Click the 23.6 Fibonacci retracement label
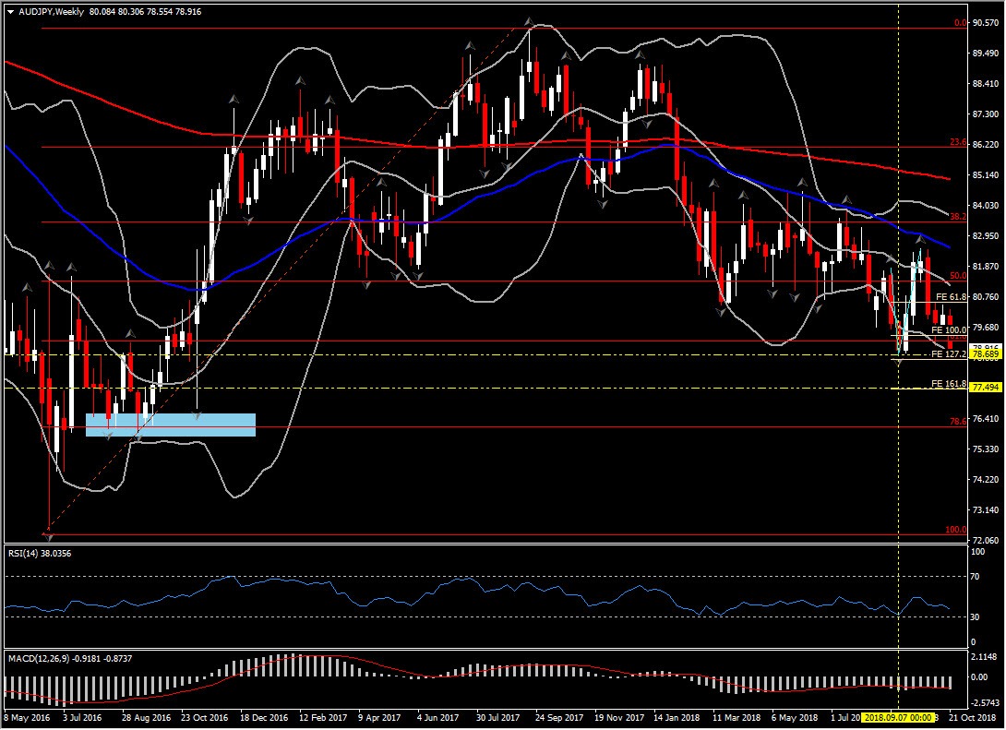The height and width of the screenshot is (730, 1006). 957,143
